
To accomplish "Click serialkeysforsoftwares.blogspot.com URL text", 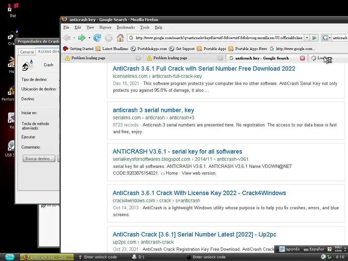I will coord(181,159).
